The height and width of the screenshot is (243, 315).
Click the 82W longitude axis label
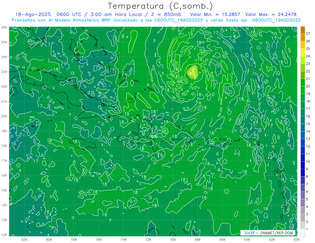[x=24, y=239]
